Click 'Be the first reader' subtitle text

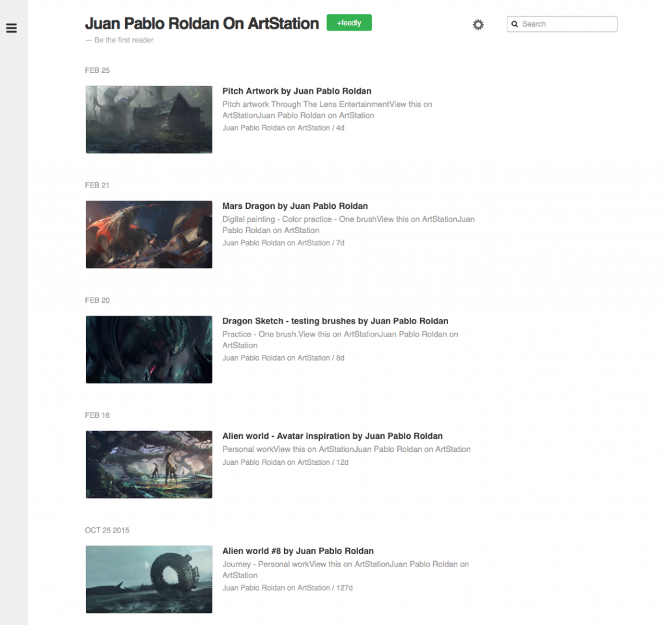coord(124,40)
